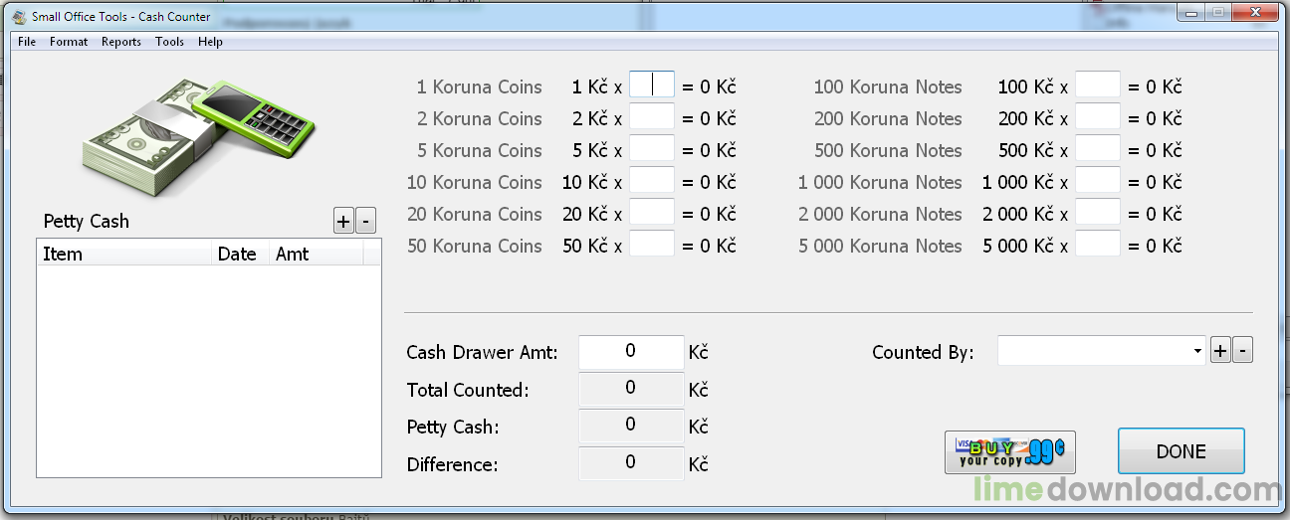Add a name with Counted By plus
The image size is (1290, 520).
point(1220,351)
